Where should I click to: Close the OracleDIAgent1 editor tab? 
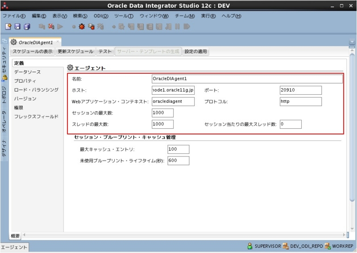[x=58, y=42]
